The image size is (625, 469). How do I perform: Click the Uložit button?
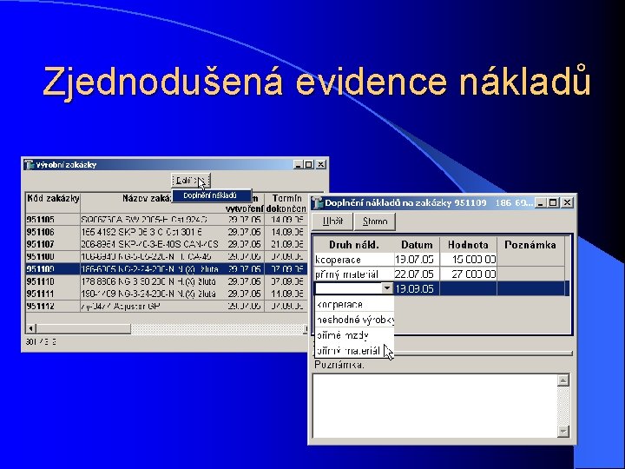pyautogui.click(x=332, y=221)
